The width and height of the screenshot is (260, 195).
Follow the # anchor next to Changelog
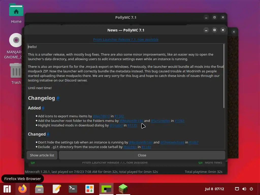coord(58,98)
